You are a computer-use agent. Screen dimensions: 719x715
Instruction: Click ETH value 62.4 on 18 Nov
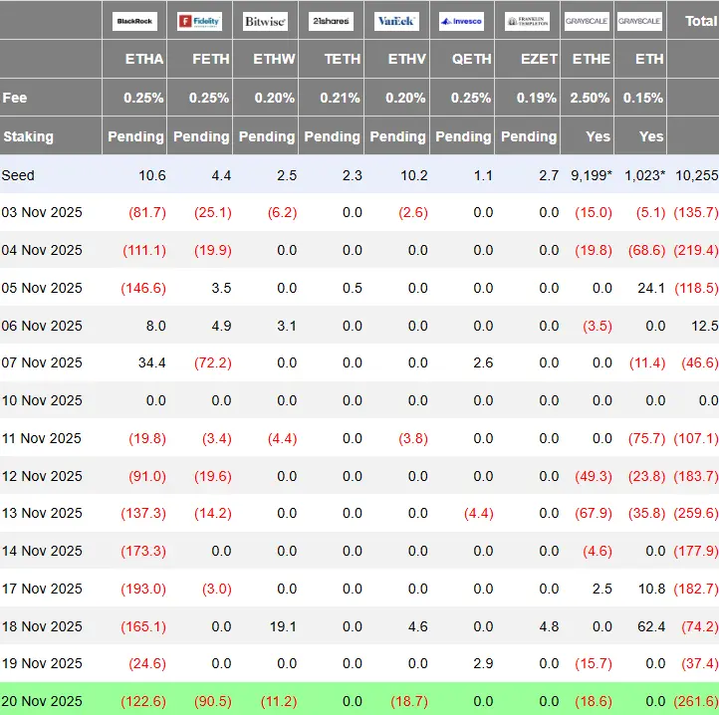pos(651,626)
